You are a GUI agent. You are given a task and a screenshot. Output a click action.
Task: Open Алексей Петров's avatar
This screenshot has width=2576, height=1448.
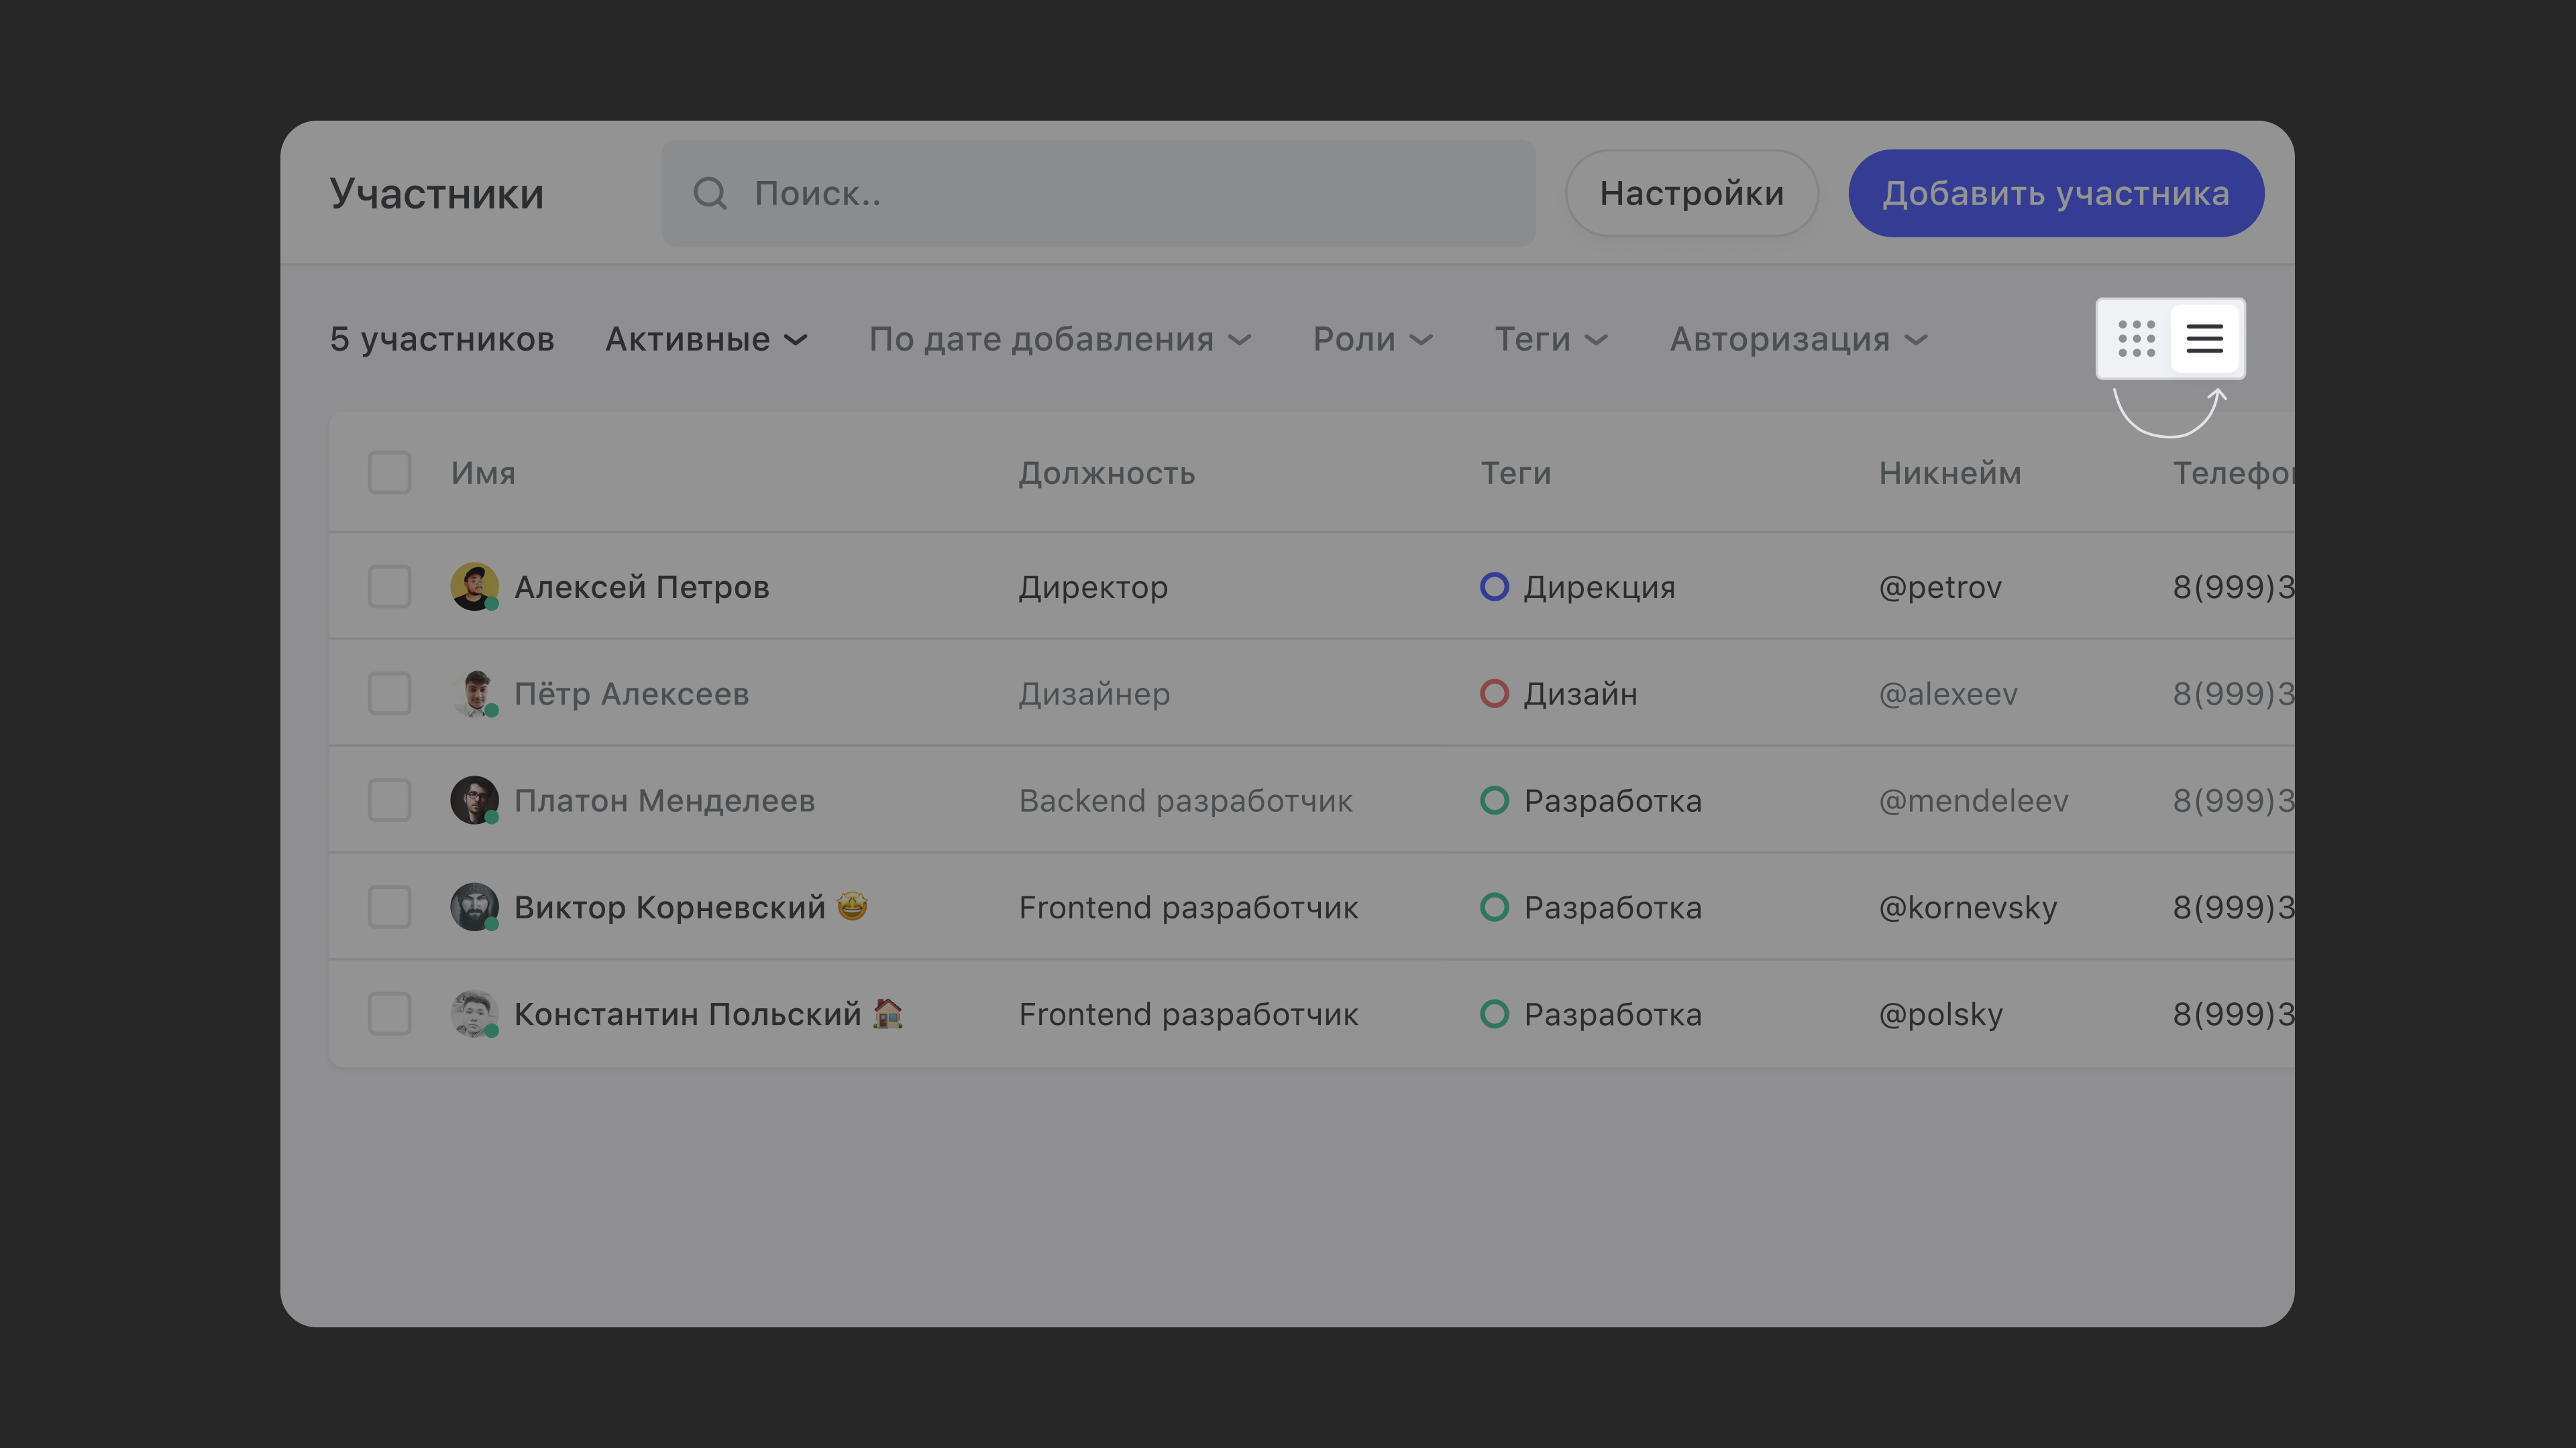point(474,587)
